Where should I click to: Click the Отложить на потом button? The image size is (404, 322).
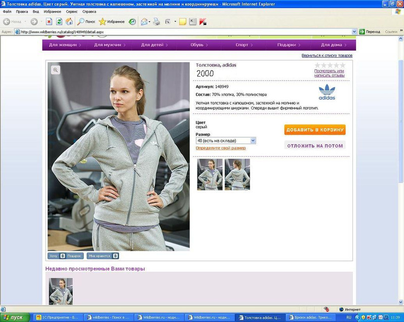315,146
